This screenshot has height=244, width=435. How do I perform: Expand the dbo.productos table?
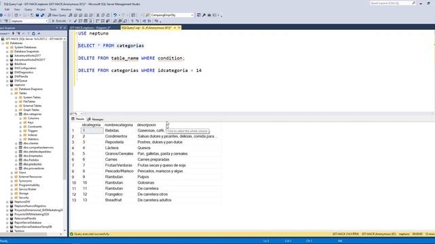click(16, 164)
